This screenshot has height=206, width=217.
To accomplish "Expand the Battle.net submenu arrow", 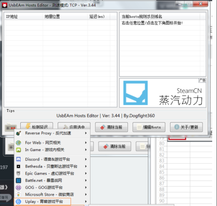I will pyautogui.click(x=86, y=180).
